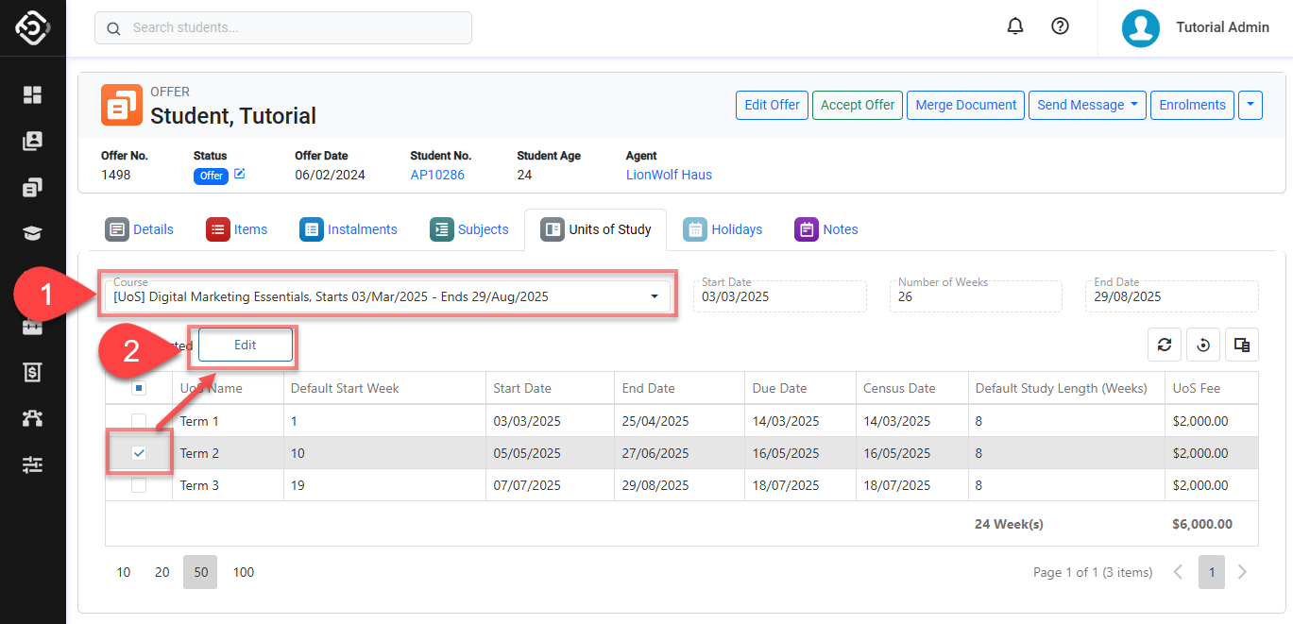Click the notifications bell icon
This screenshot has width=1293, height=624.
click(1015, 26)
